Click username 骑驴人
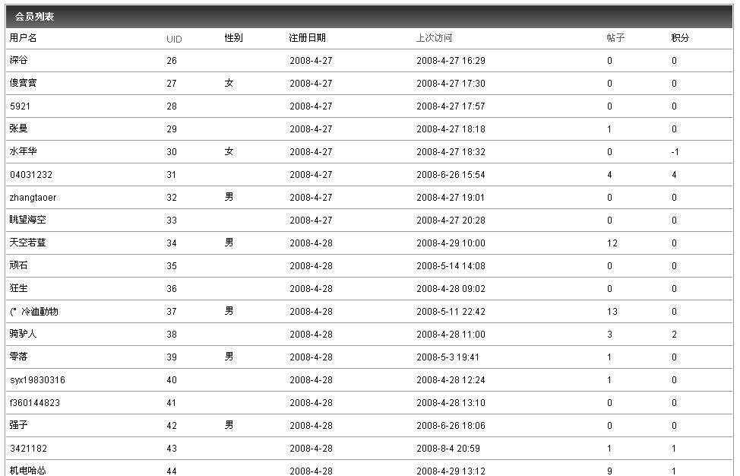740x476 pixels. tap(23, 335)
